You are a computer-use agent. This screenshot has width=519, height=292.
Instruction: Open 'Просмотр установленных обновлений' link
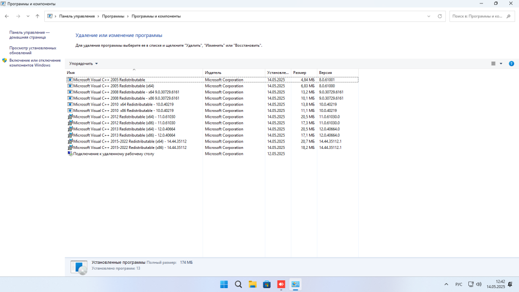[33, 50]
